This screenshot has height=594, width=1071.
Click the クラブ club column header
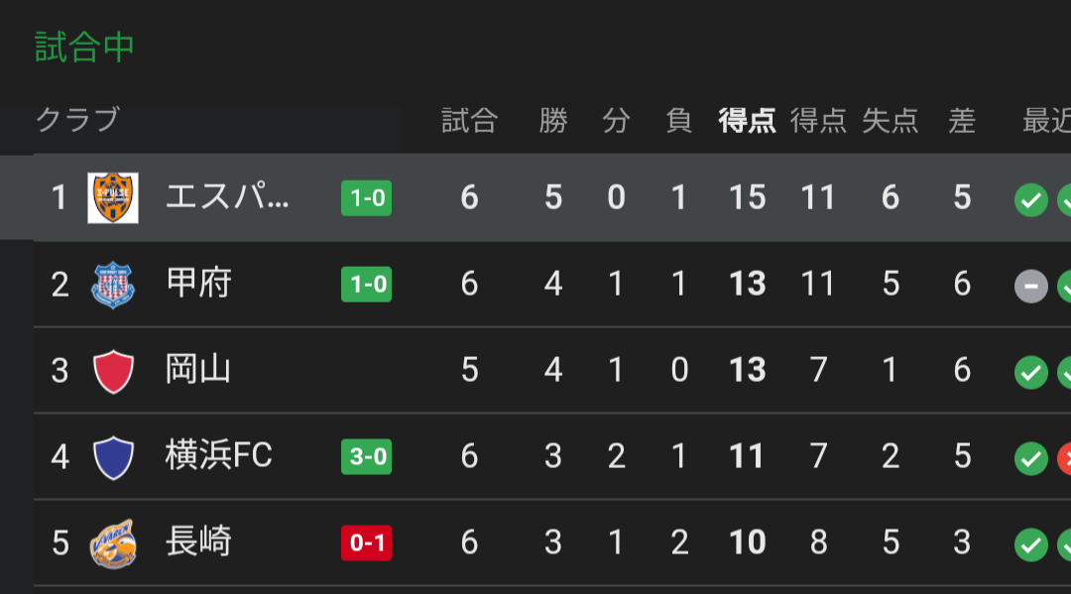[x=78, y=119]
